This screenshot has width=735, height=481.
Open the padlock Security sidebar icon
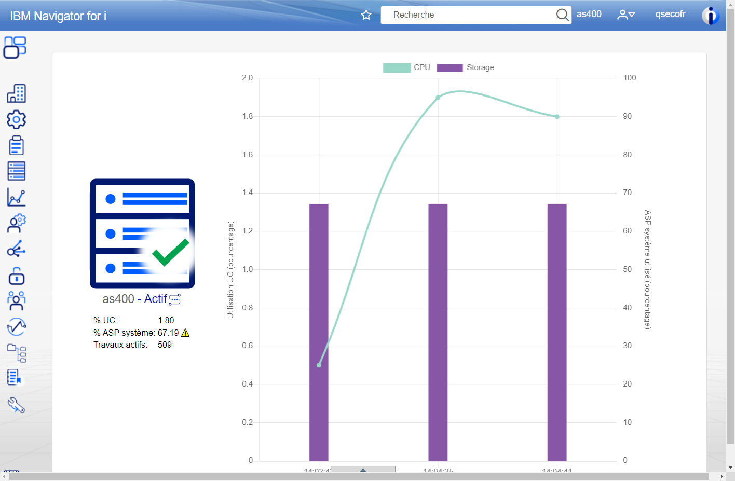point(16,276)
